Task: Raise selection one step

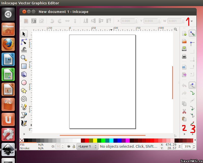Action: pyautogui.click(x=101, y=21)
